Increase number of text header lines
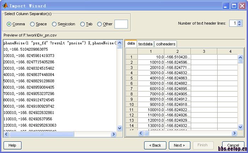The image size is (248, 153). [x=240, y=22]
